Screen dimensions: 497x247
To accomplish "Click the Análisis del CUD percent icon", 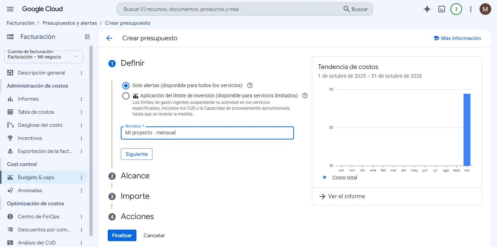I will pos(10,243).
